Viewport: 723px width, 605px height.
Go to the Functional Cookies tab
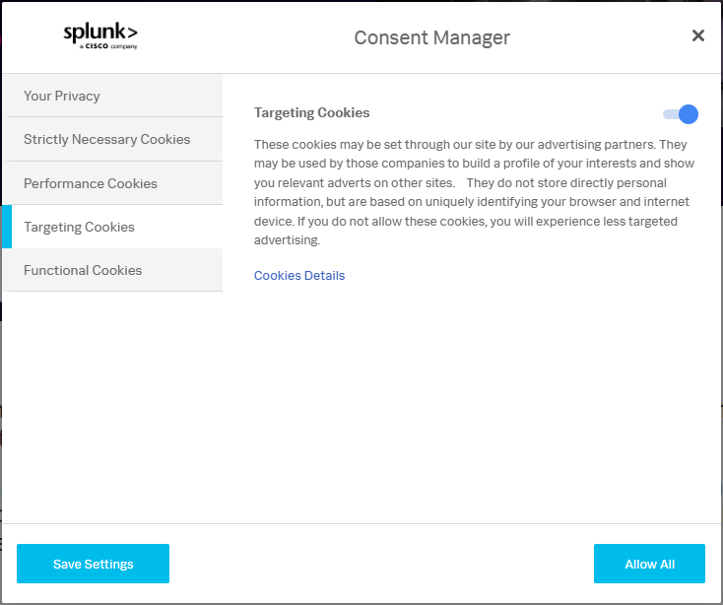112,270
